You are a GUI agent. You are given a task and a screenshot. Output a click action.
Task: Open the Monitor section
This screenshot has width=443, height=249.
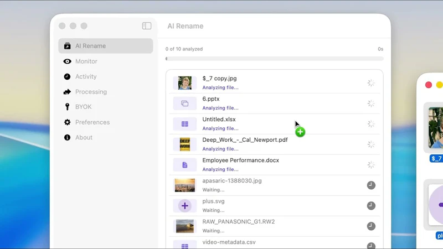[x=106, y=61]
